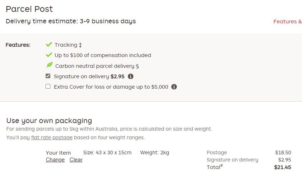302x178 pixels.
Task: Click the item size 43 x 30 x 15cm
Action: [x=107, y=153]
